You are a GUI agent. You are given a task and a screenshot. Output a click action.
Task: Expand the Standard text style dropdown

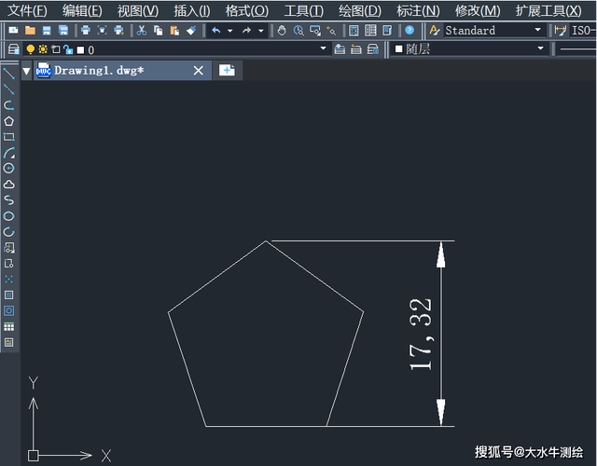(537, 30)
